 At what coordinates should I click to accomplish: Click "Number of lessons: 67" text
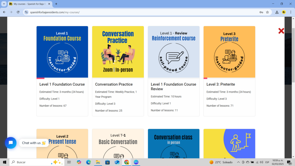point(53,106)
